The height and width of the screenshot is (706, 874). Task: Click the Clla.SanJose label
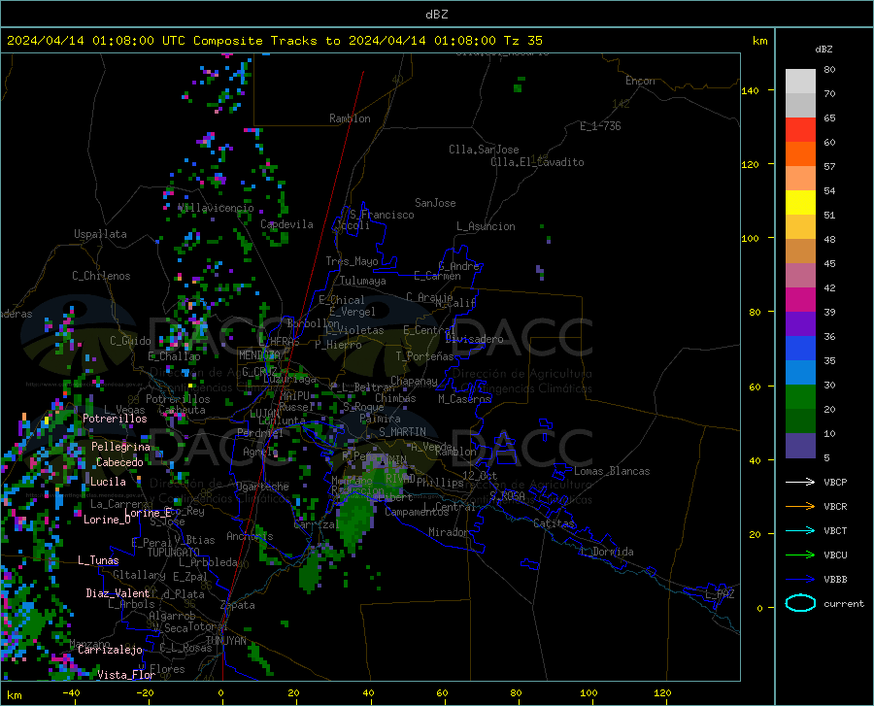(484, 150)
